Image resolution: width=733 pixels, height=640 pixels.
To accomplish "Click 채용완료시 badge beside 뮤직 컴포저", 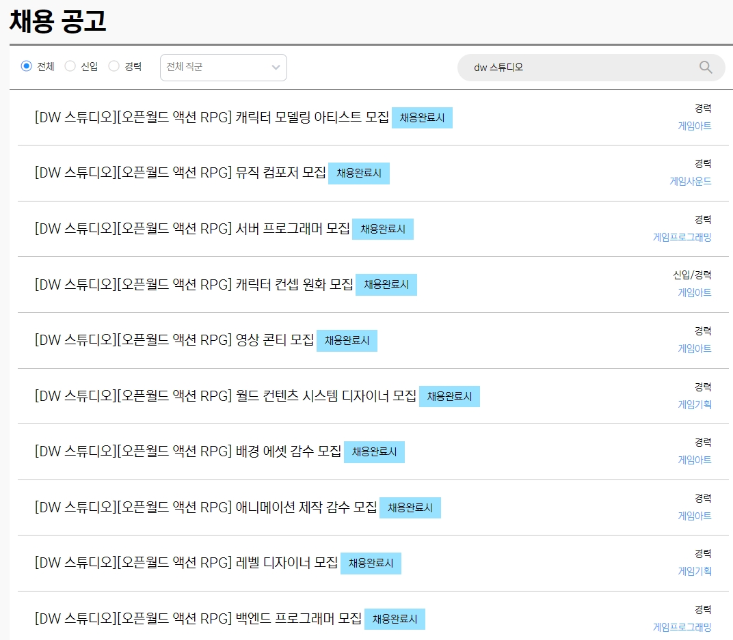I will [359, 173].
